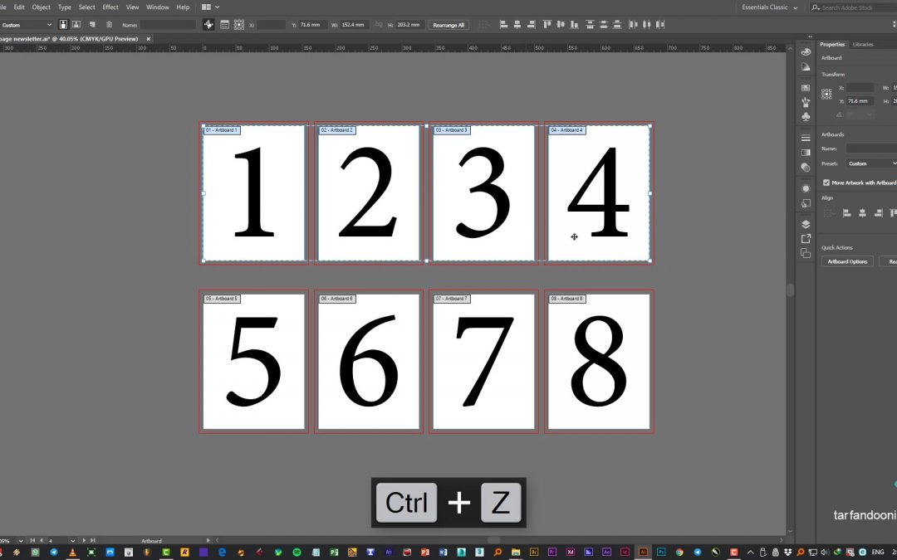897x560 pixels.
Task: Select portrait orientation in the control bar
Action: (63, 25)
